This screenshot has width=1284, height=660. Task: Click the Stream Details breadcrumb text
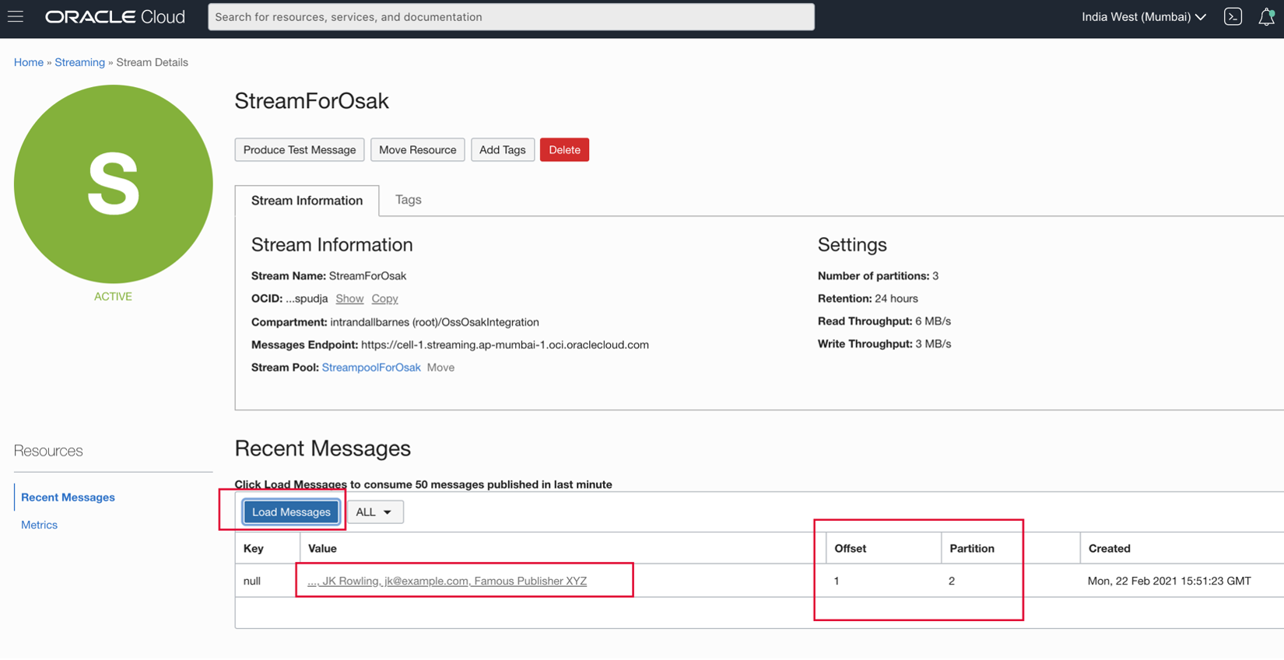tap(152, 62)
